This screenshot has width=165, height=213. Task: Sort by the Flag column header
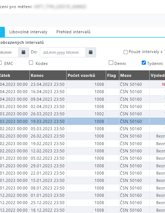113,76
